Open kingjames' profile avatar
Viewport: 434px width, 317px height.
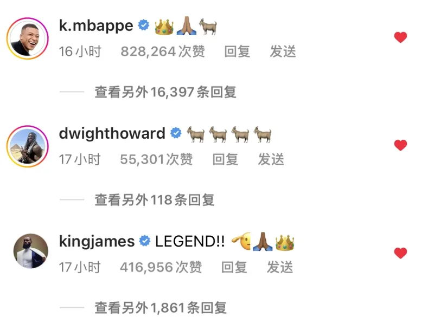[31, 251]
